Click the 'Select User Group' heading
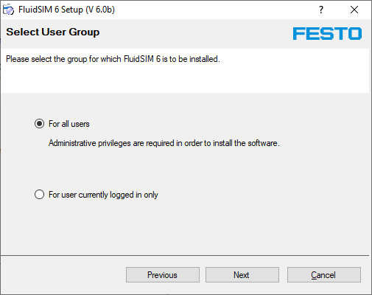The image size is (372, 295). click(53, 32)
